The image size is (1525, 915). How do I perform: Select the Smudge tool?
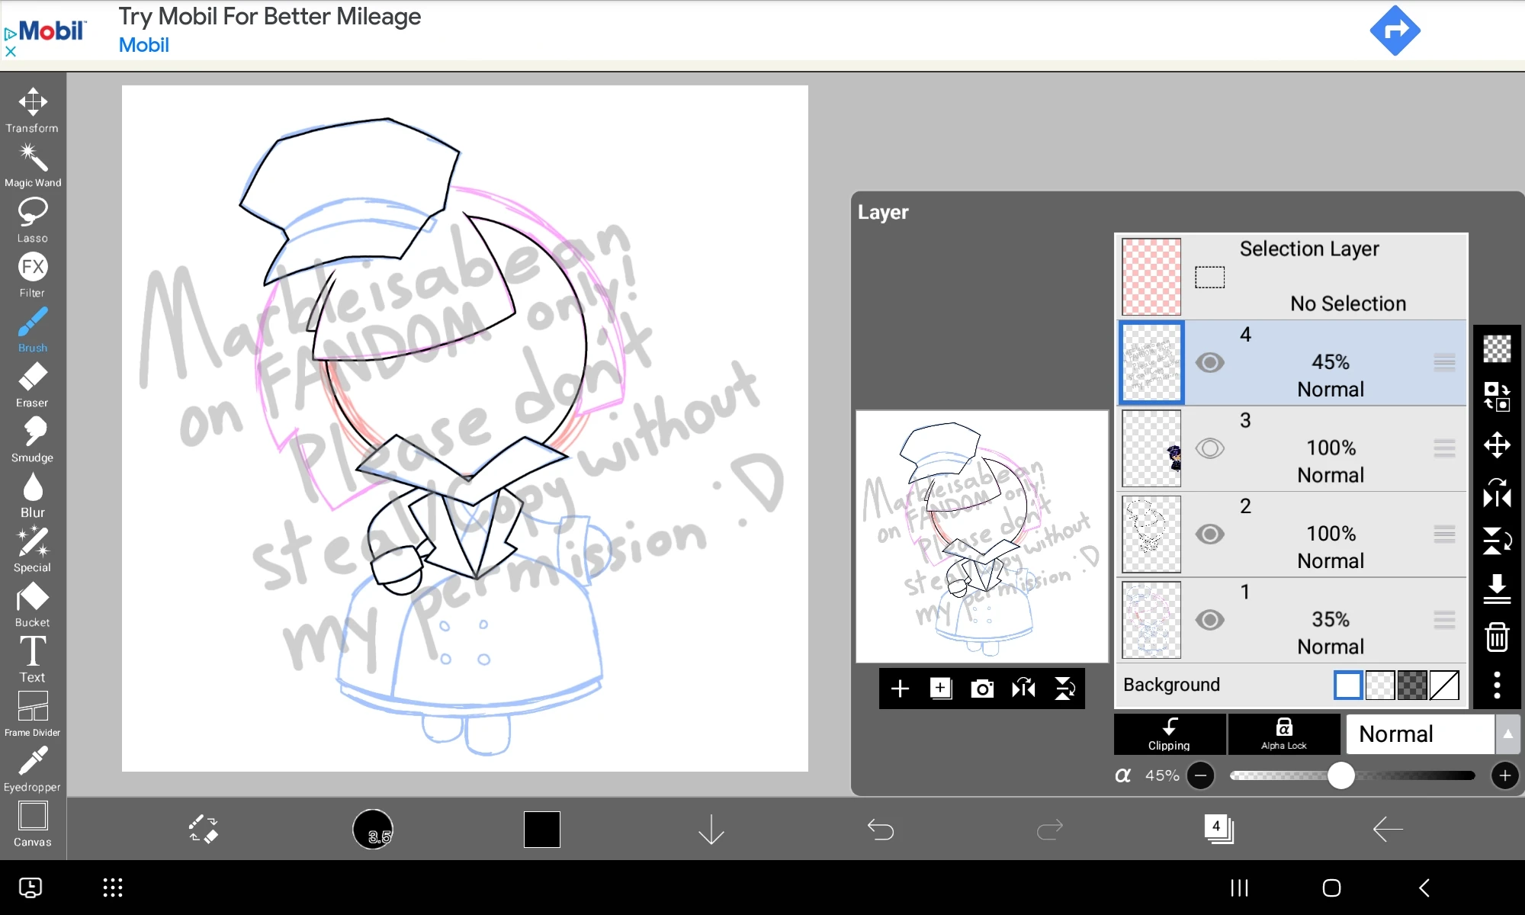pyautogui.click(x=32, y=435)
